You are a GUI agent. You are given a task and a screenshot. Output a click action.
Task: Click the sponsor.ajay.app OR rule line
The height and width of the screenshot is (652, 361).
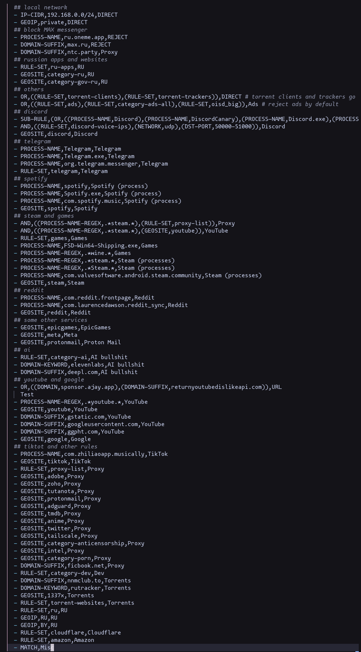[151, 387]
